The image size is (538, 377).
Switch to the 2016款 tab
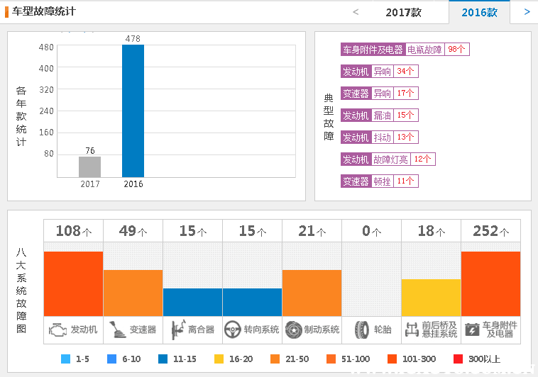point(479,13)
